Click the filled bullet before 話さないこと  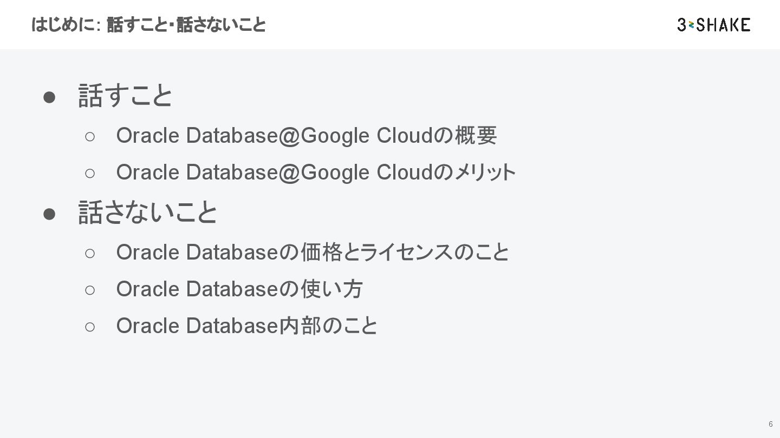[x=49, y=213]
